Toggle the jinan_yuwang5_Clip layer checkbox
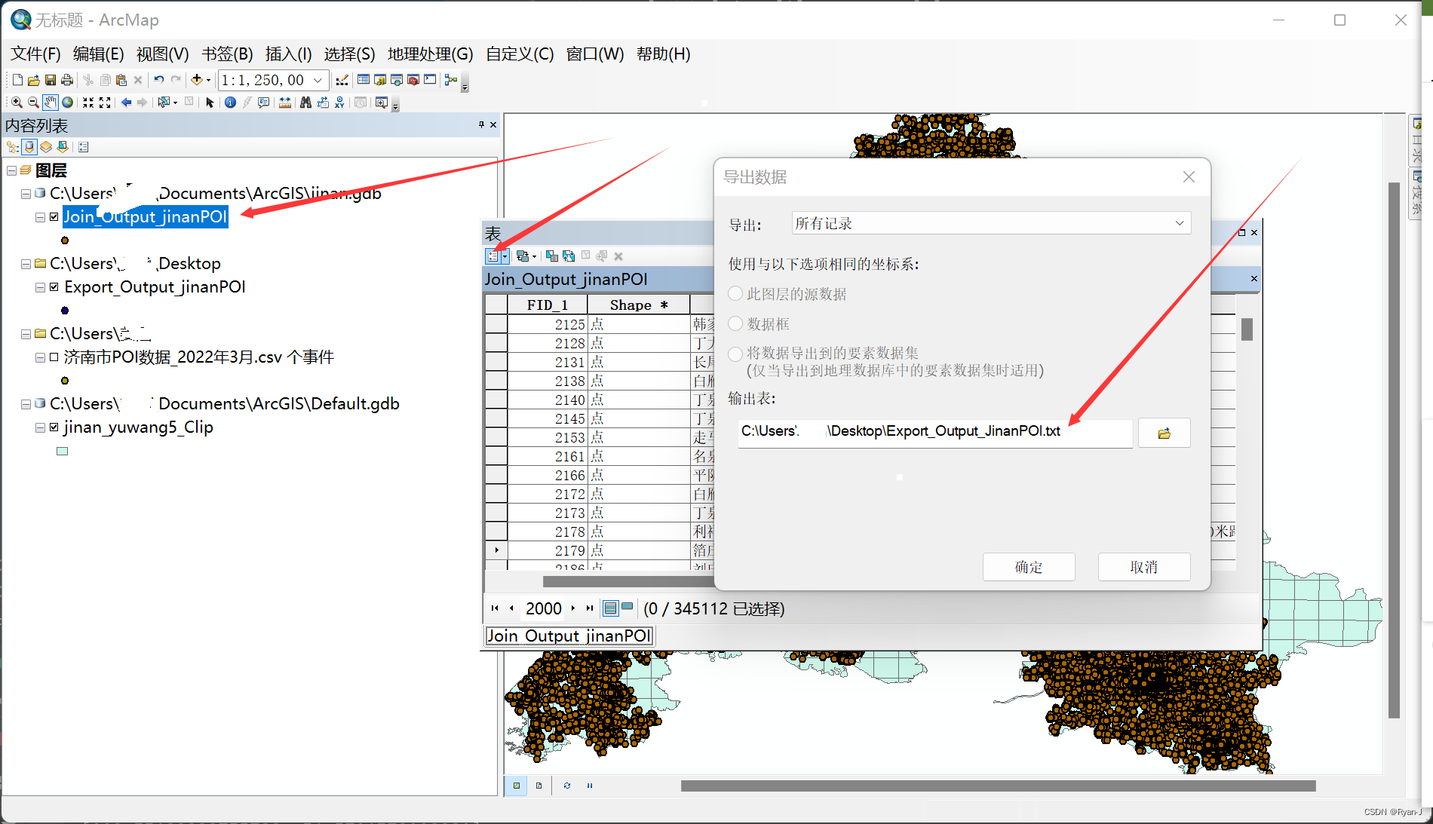Screen dimensions: 1433x824 (54, 427)
